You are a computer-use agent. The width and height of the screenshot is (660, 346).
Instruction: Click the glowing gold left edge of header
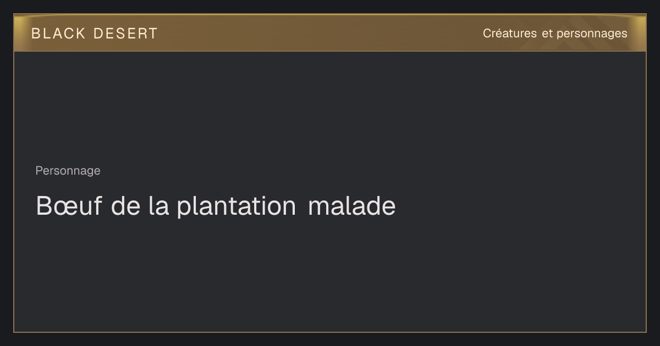(19, 33)
